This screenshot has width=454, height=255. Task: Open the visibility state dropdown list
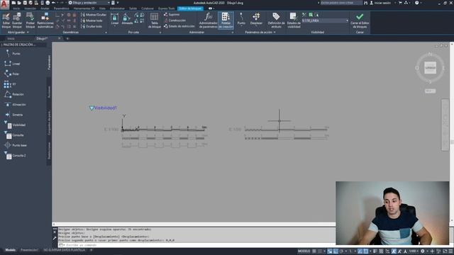pyautogui.click(x=347, y=21)
